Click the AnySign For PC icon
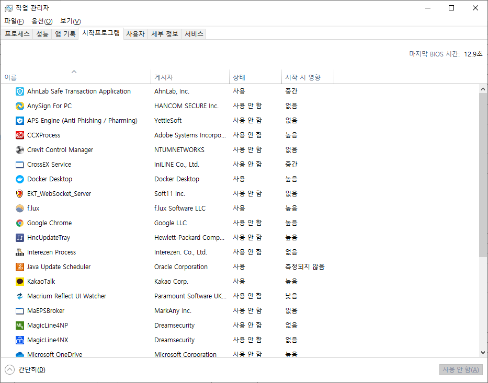 click(x=19, y=106)
